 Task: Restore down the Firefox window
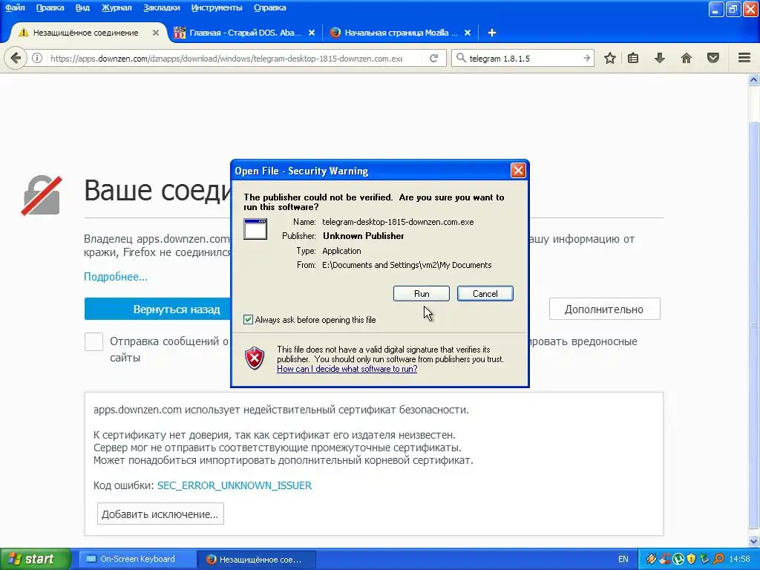[x=733, y=9]
